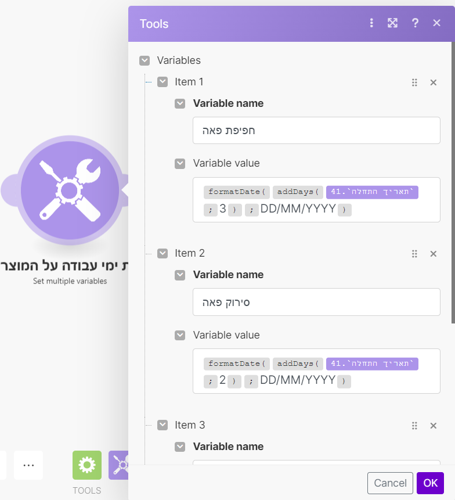This screenshot has height=500, width=455.
Task: Collapse Variable value under Item 2
Action: pos(180,335)
